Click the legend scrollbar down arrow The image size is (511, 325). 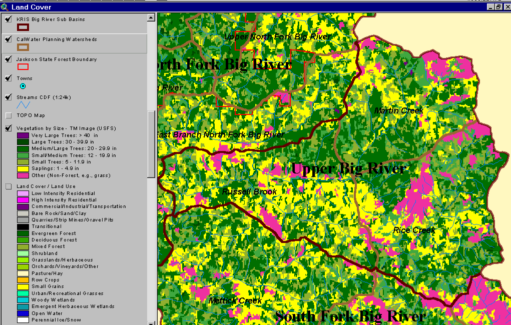[151, 323]
